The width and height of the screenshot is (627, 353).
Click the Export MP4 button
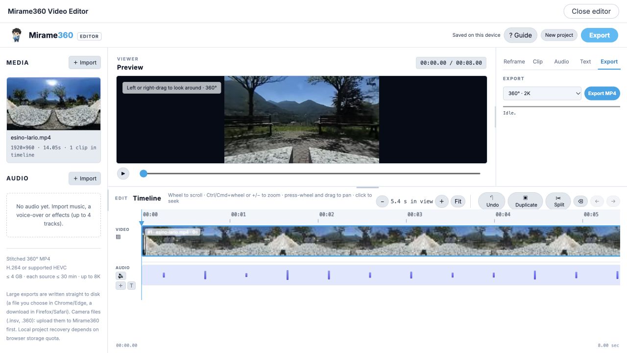point(602,93)
